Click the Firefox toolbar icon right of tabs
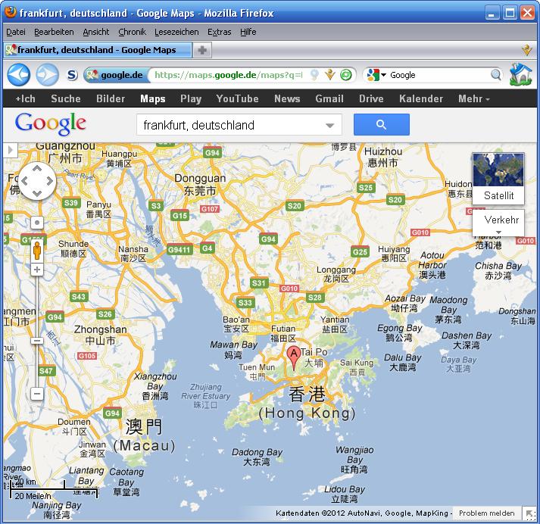Screen dimensions: 540x524 (526, 50)
